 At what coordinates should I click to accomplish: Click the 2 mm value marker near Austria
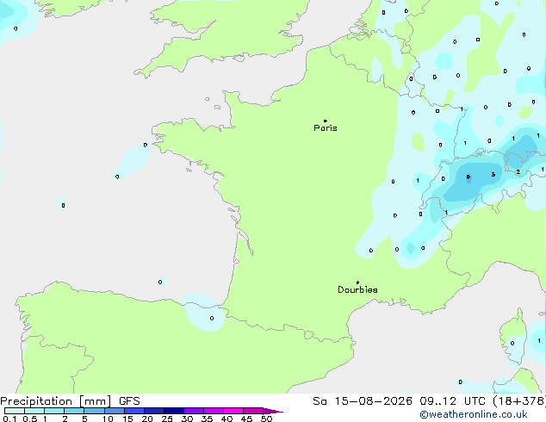518,171
